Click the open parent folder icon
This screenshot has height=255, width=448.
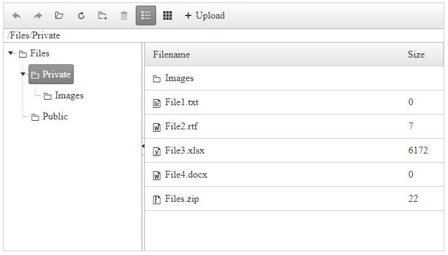59,15
